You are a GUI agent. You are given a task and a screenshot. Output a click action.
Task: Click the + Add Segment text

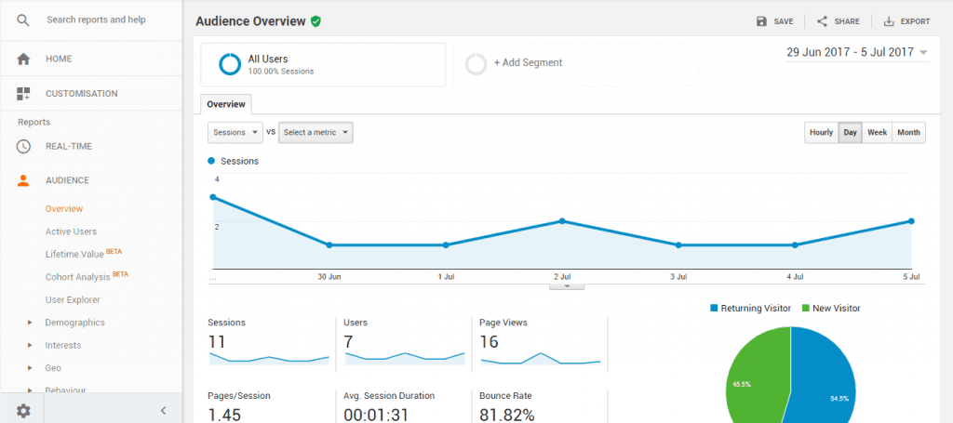coord(528,62)
